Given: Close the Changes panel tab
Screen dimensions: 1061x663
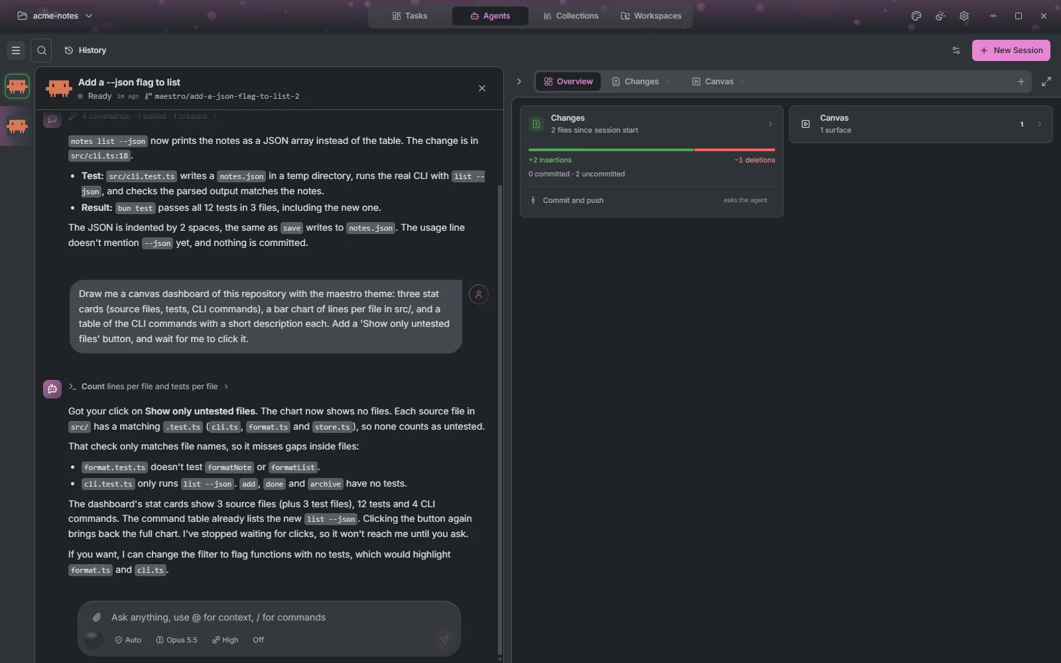Looking at the screenshot, I should coord(668,82).
